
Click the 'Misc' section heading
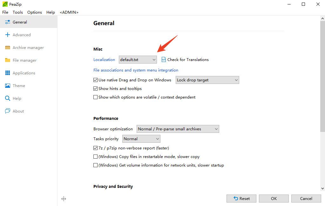[x=98, y=49]
